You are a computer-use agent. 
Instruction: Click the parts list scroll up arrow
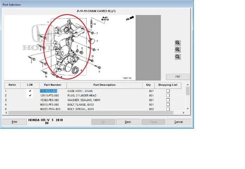[x=188, y=85]
